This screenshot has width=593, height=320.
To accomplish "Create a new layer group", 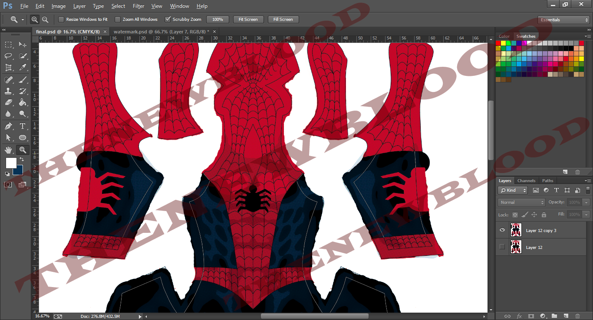I will [x=554, y=316].
